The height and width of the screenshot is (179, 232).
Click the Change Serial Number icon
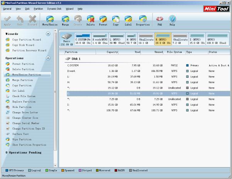click(8, 123)
